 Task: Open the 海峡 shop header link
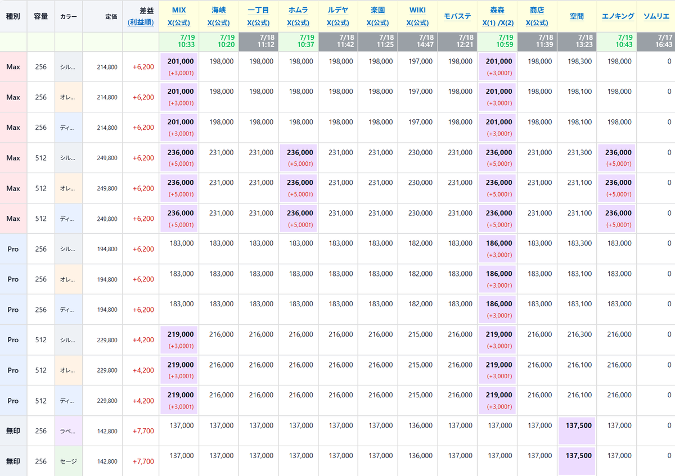pyautogui.click(x=219, y=10)
